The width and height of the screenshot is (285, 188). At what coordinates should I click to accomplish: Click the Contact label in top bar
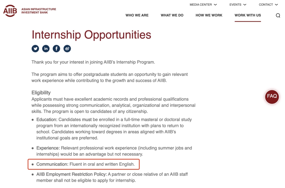point(266,5)
